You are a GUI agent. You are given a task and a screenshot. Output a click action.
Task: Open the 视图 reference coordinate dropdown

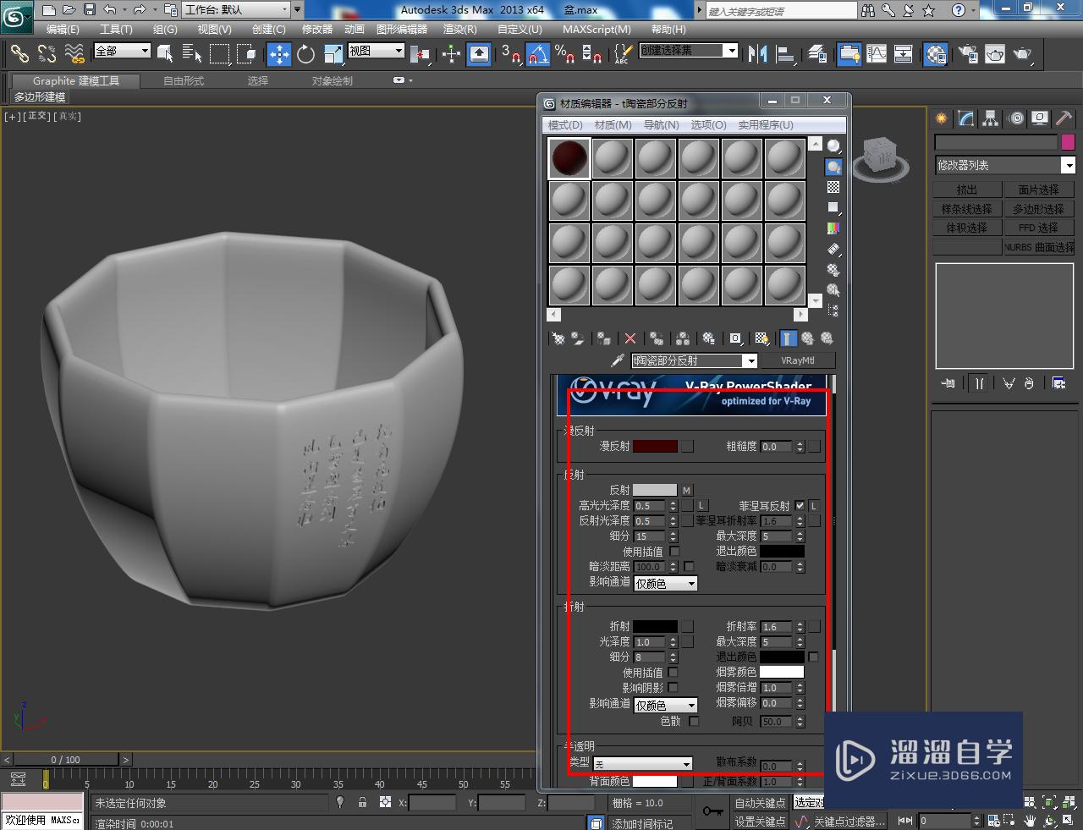point(377,51)
